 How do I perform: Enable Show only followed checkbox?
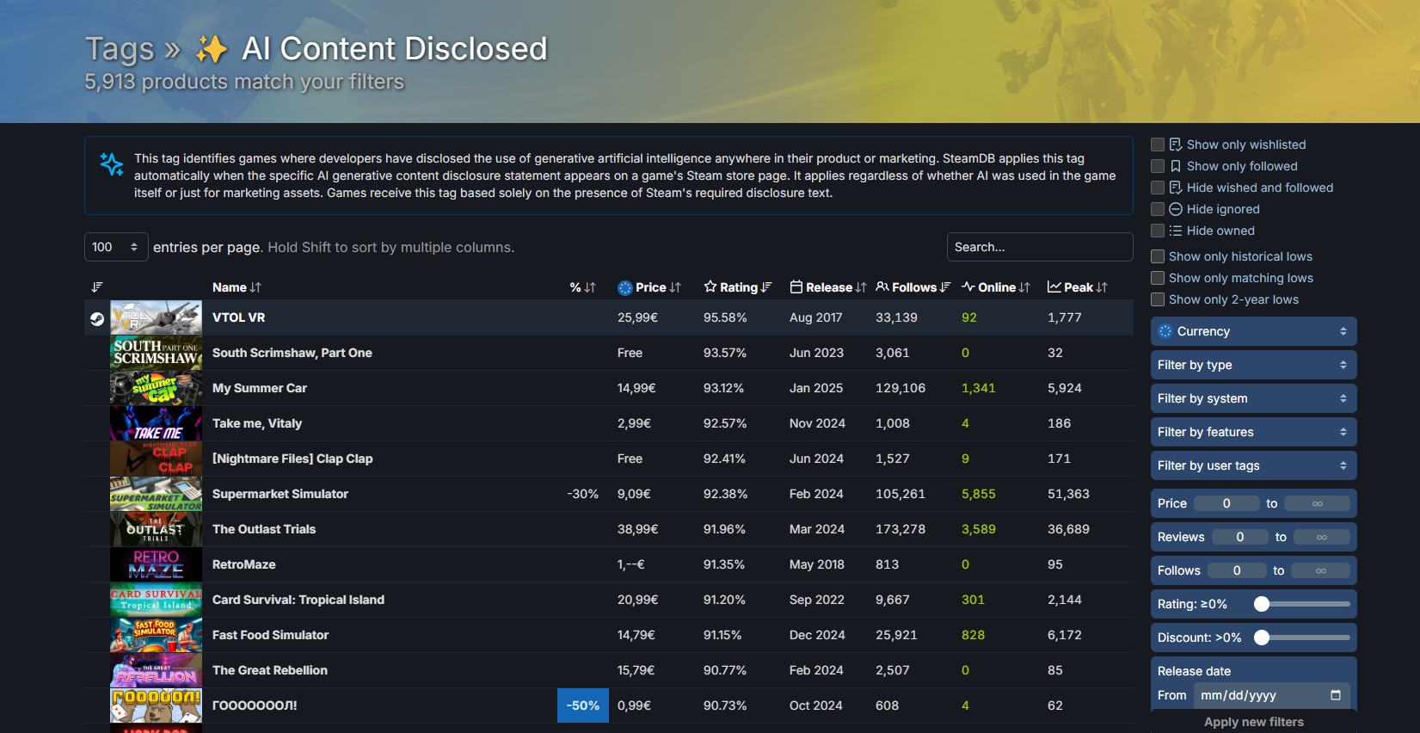pos(1158,166)
